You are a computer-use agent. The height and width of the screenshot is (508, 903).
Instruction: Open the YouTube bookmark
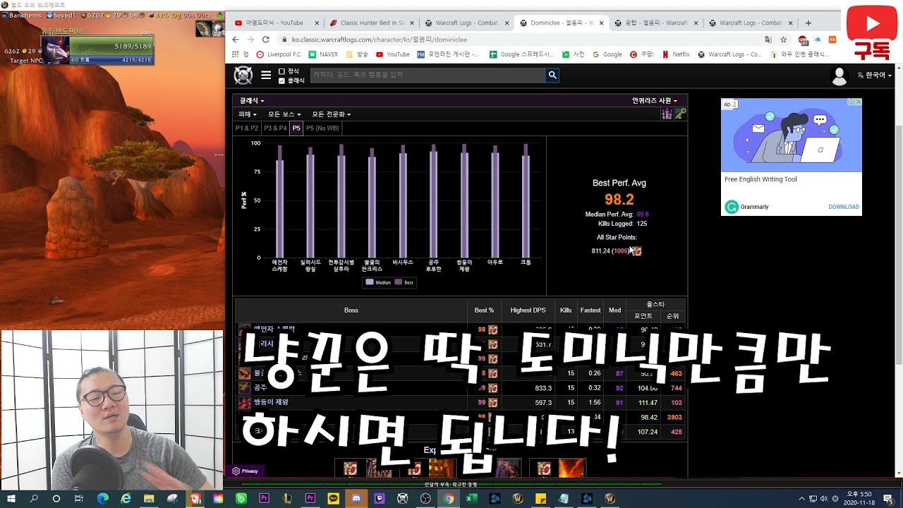point(392,54)
